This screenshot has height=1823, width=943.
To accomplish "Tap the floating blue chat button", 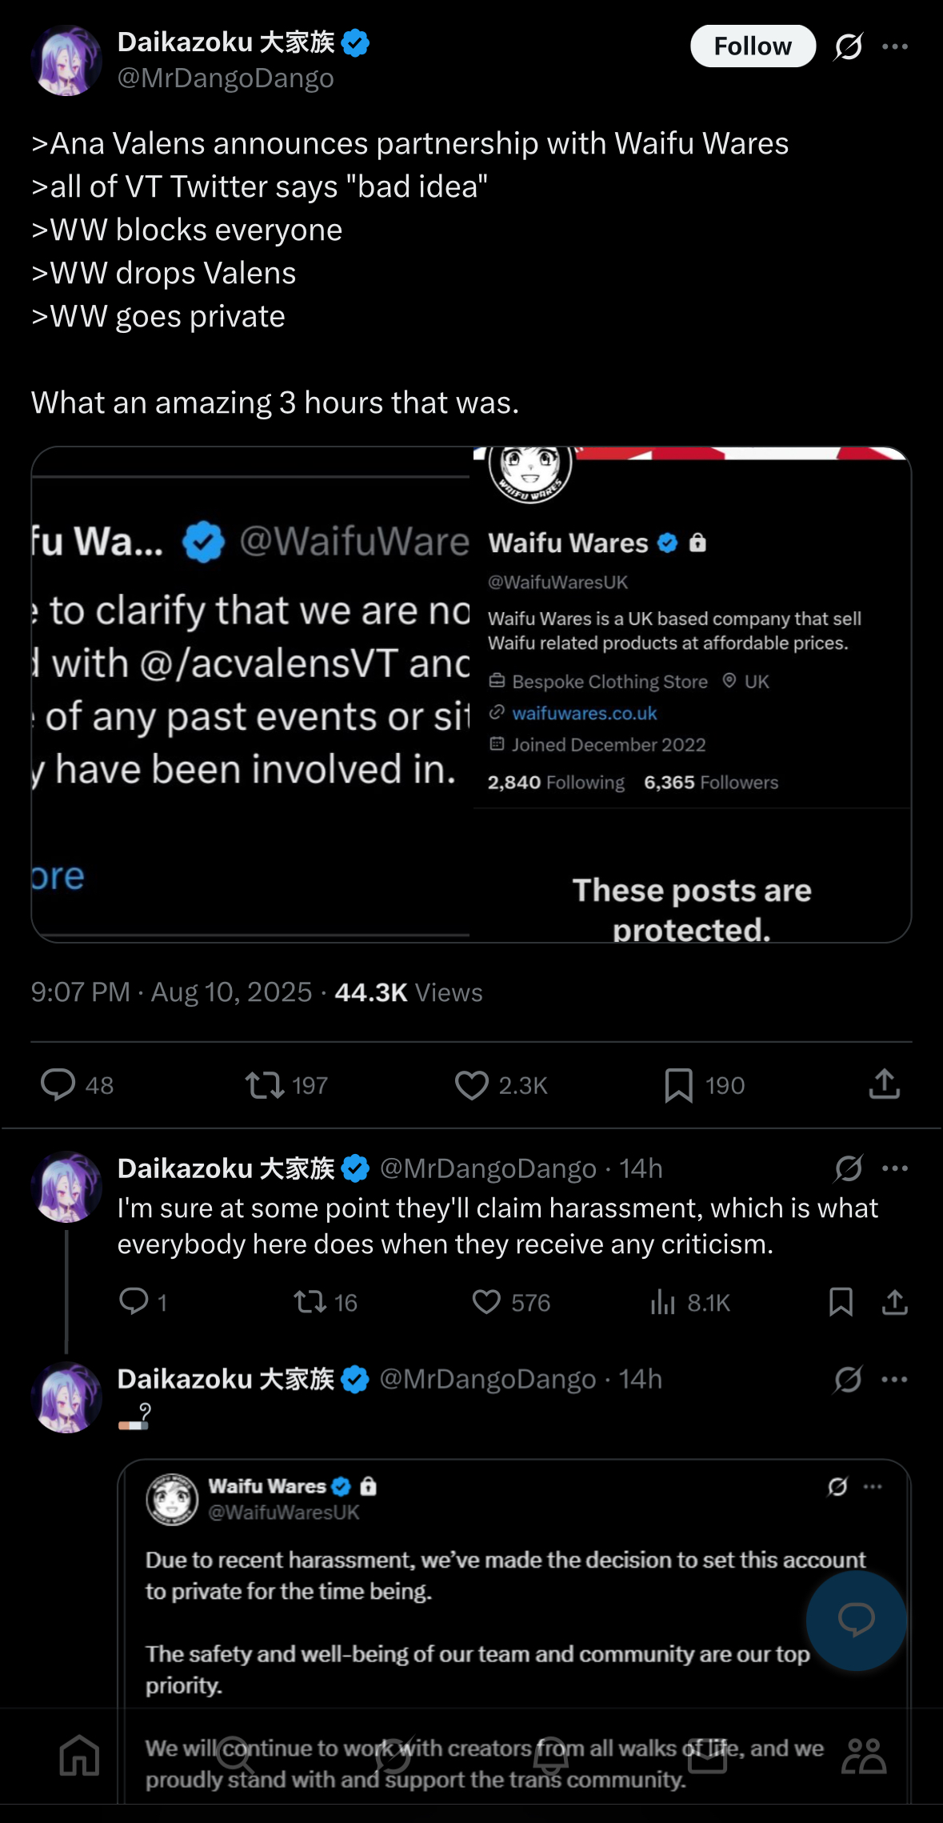I will click(856, 1620).
